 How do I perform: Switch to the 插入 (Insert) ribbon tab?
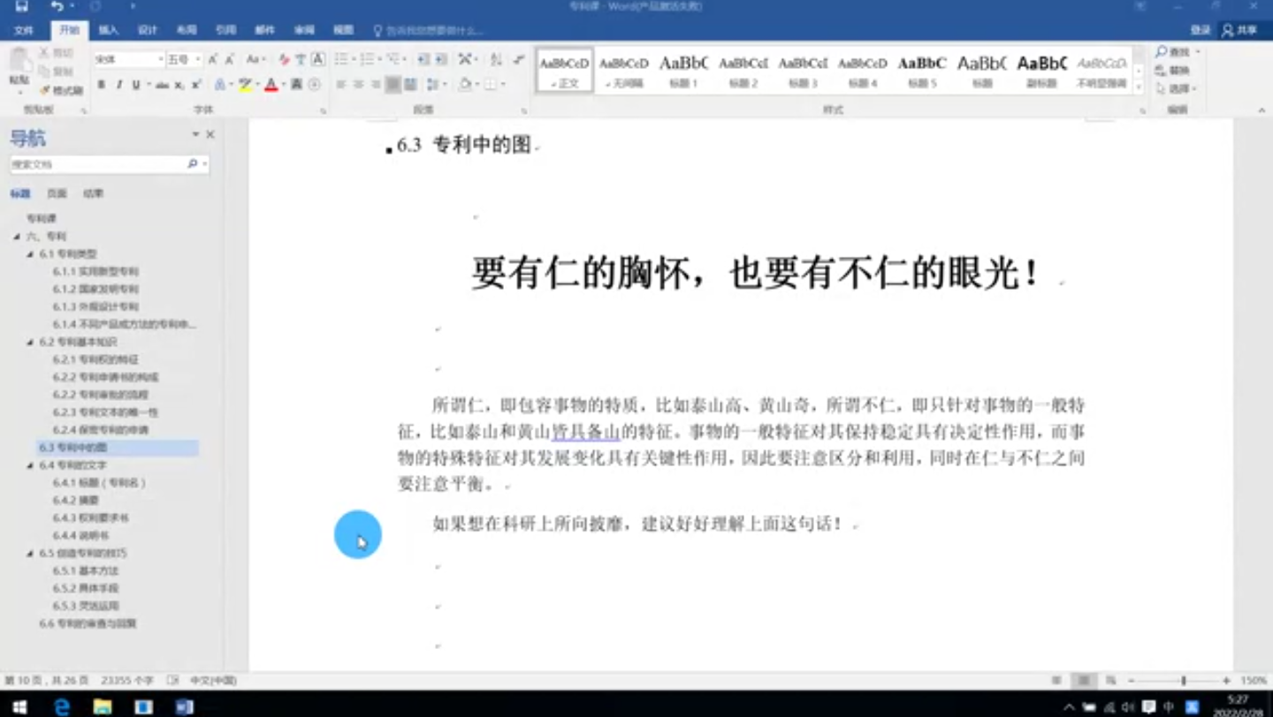[109, 30]
